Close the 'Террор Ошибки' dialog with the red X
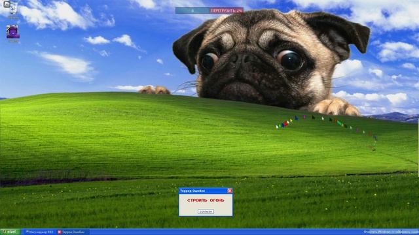The height and width of the screenshot is (235, 419). [230, 191]
